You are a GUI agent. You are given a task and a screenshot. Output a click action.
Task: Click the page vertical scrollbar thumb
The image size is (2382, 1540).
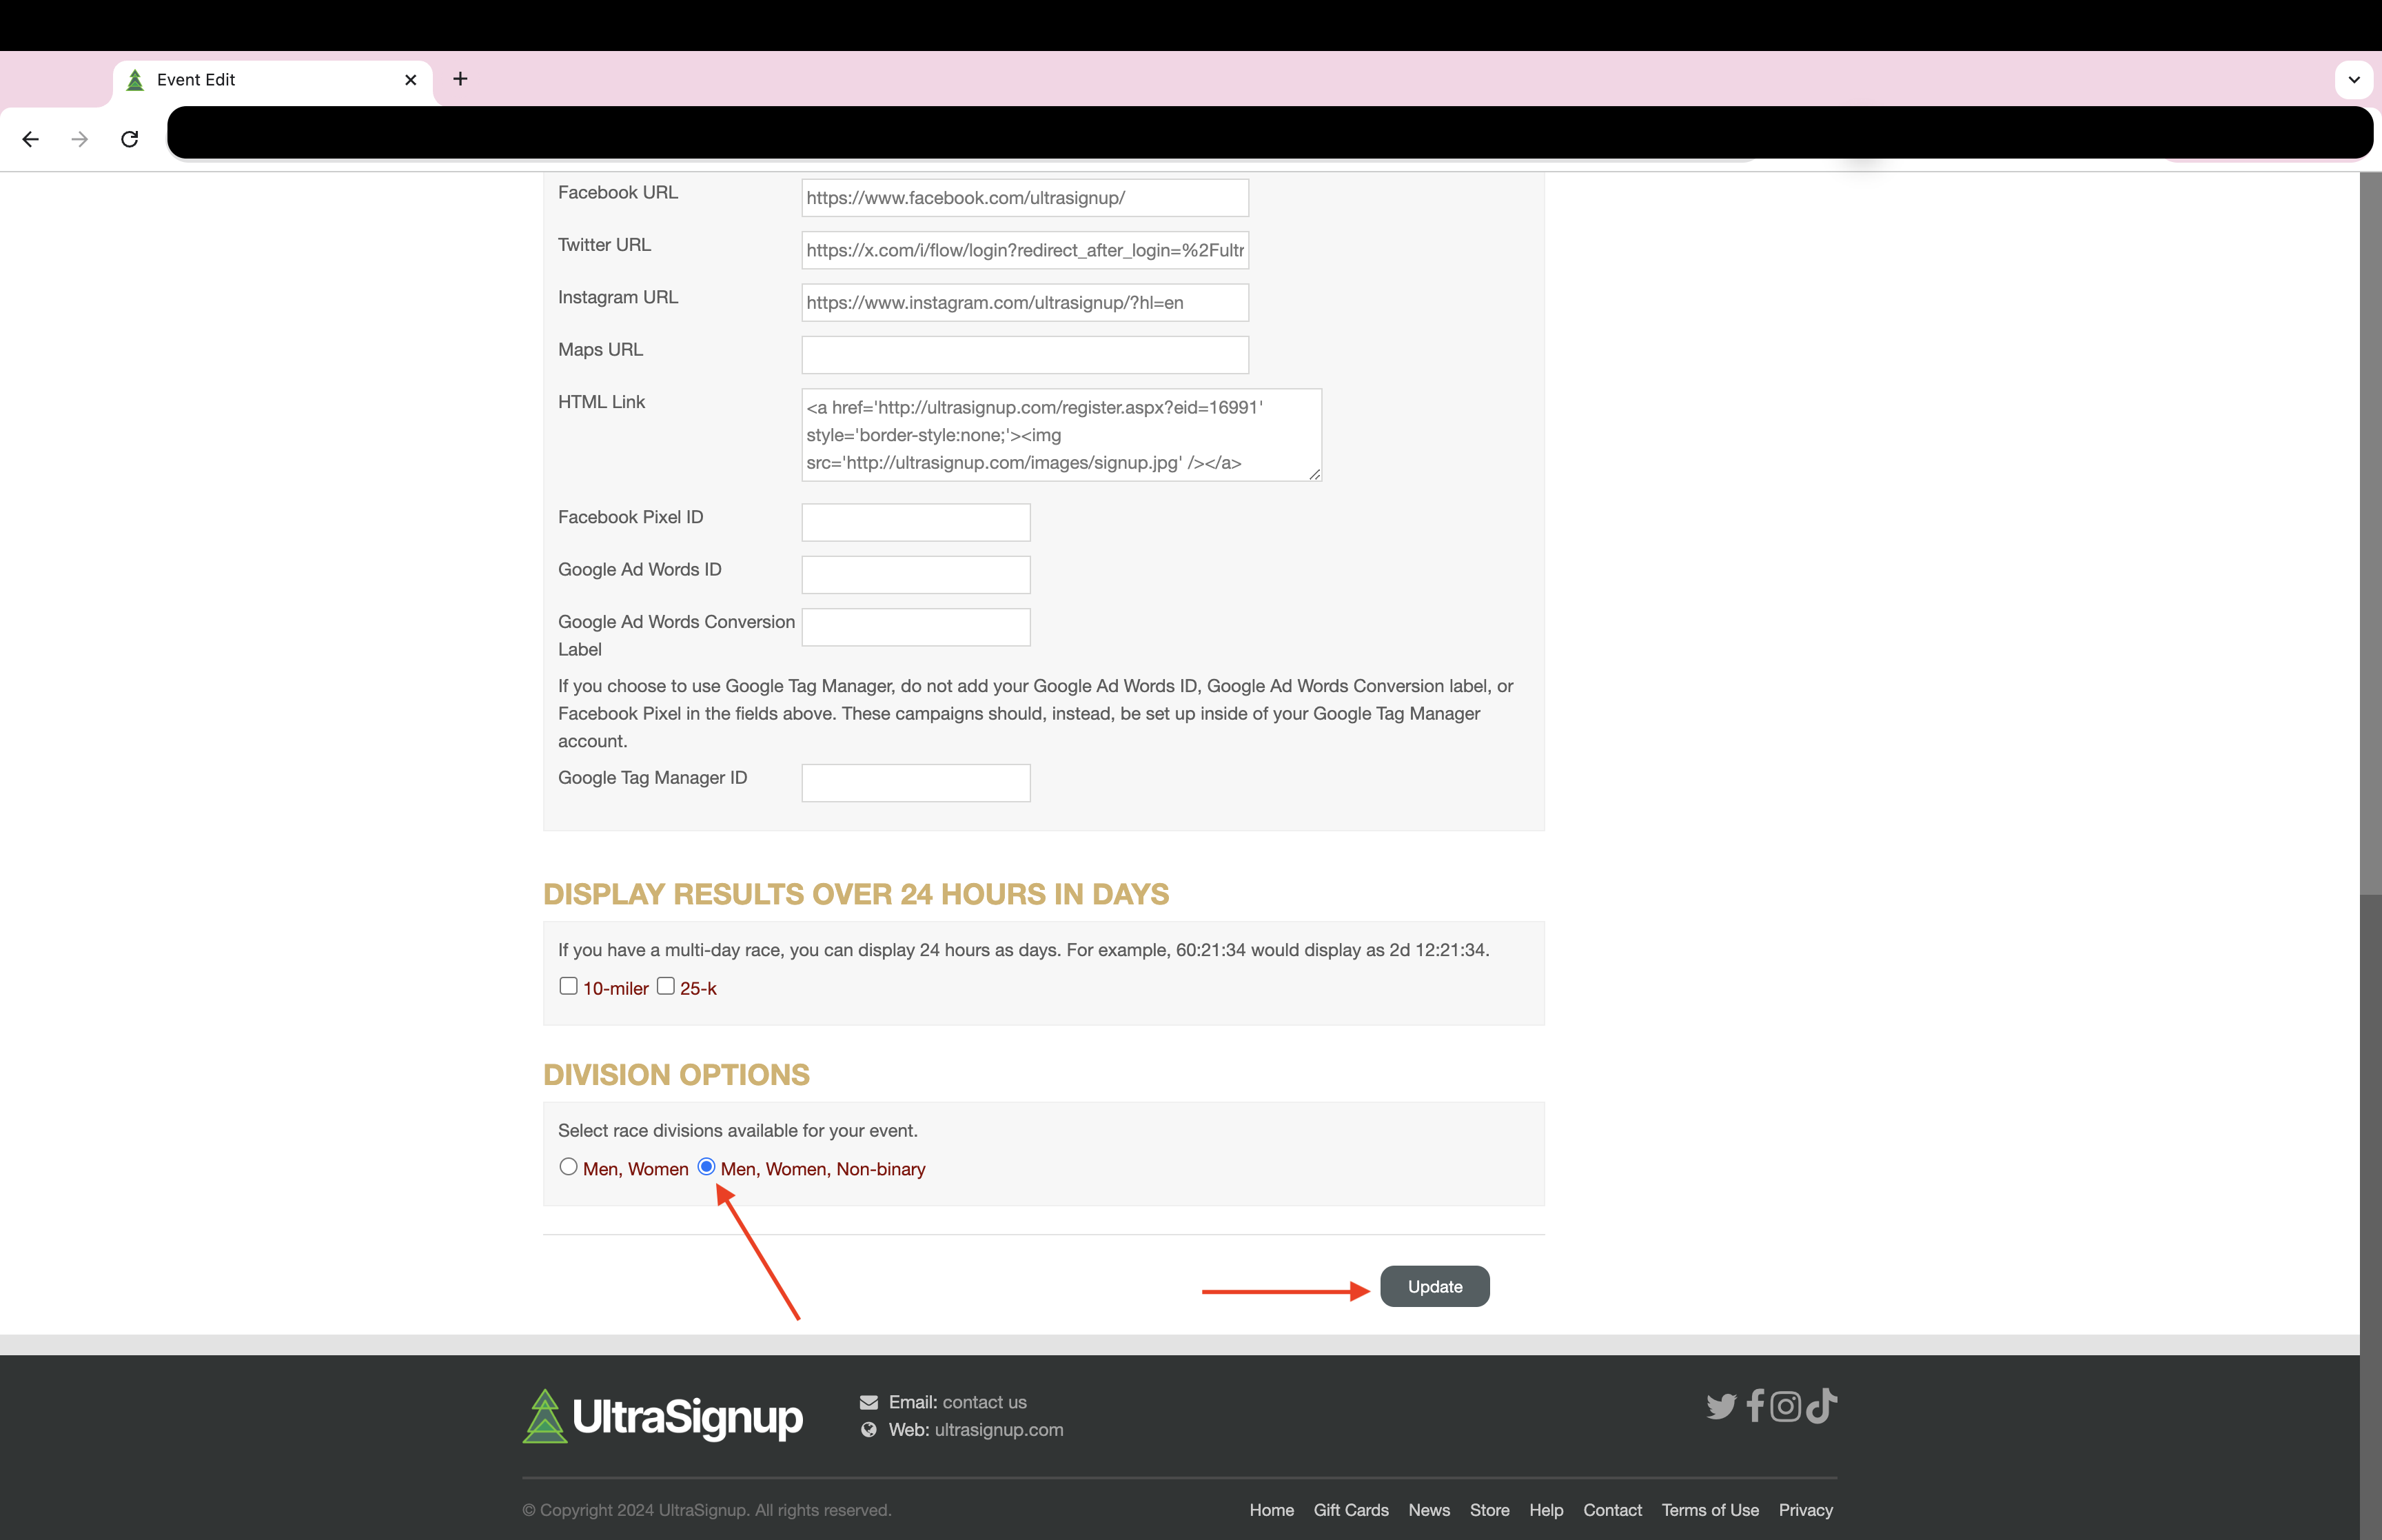[x=2370, y=1217]
